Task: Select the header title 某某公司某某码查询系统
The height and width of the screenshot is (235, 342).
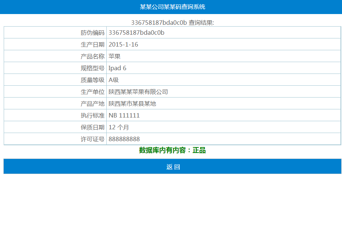Action: tap(172, 7)
